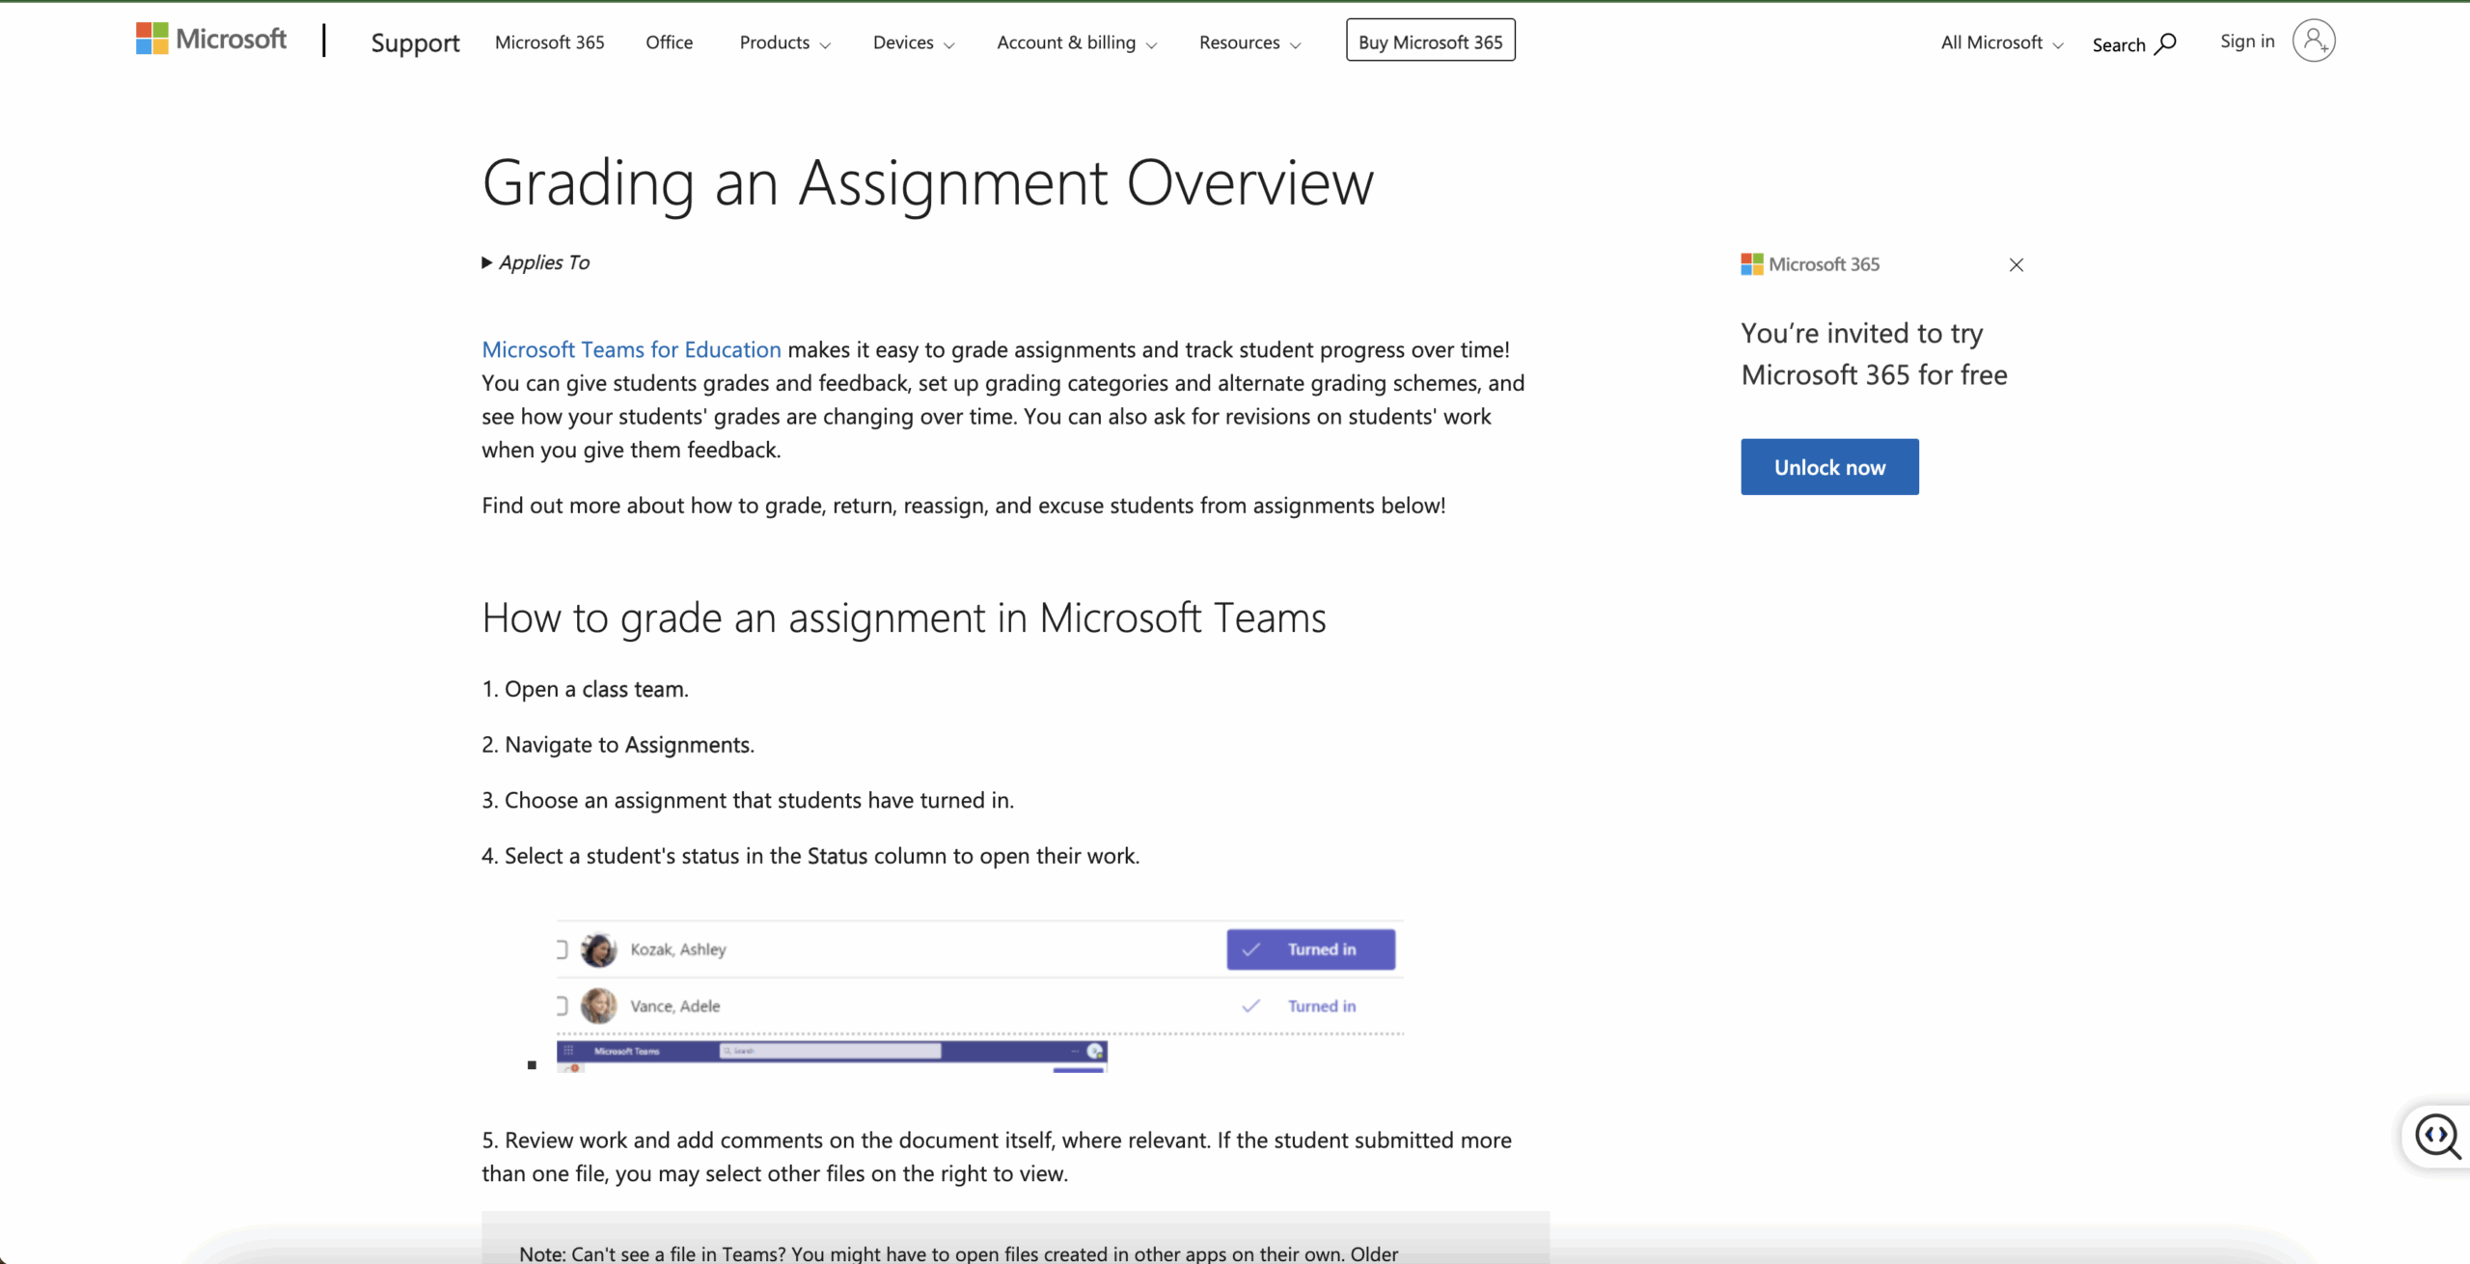This screenshot has height=1264, width=2470.
Task: Click Vance, Adele's avatar picture
Action: (598, 1005)
